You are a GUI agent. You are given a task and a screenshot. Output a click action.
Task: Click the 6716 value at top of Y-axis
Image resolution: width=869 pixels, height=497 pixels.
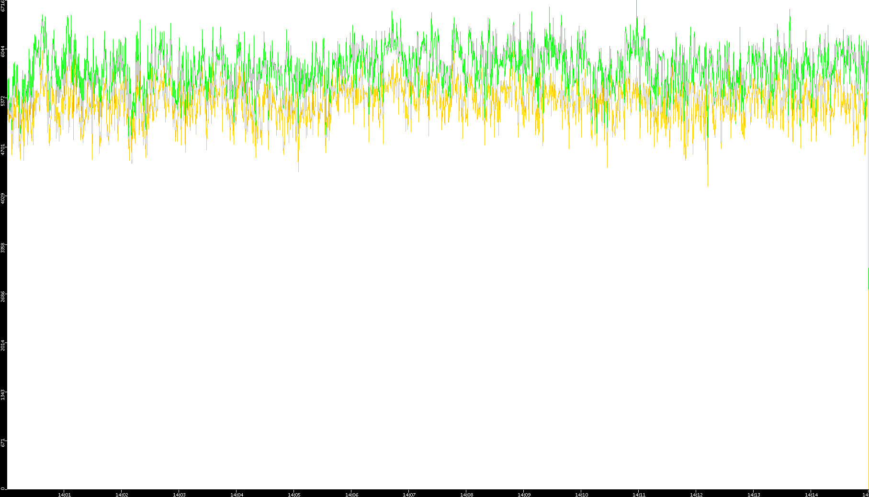point(3,6)
